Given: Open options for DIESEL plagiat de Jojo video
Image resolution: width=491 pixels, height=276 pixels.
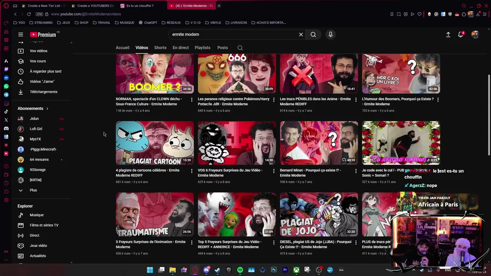Looking at the screenshot, I should (356, 243).
